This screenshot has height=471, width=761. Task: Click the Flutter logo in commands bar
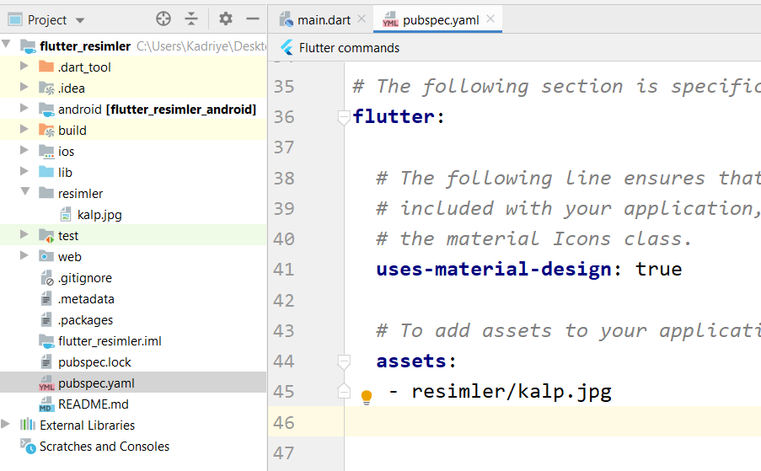287,47
